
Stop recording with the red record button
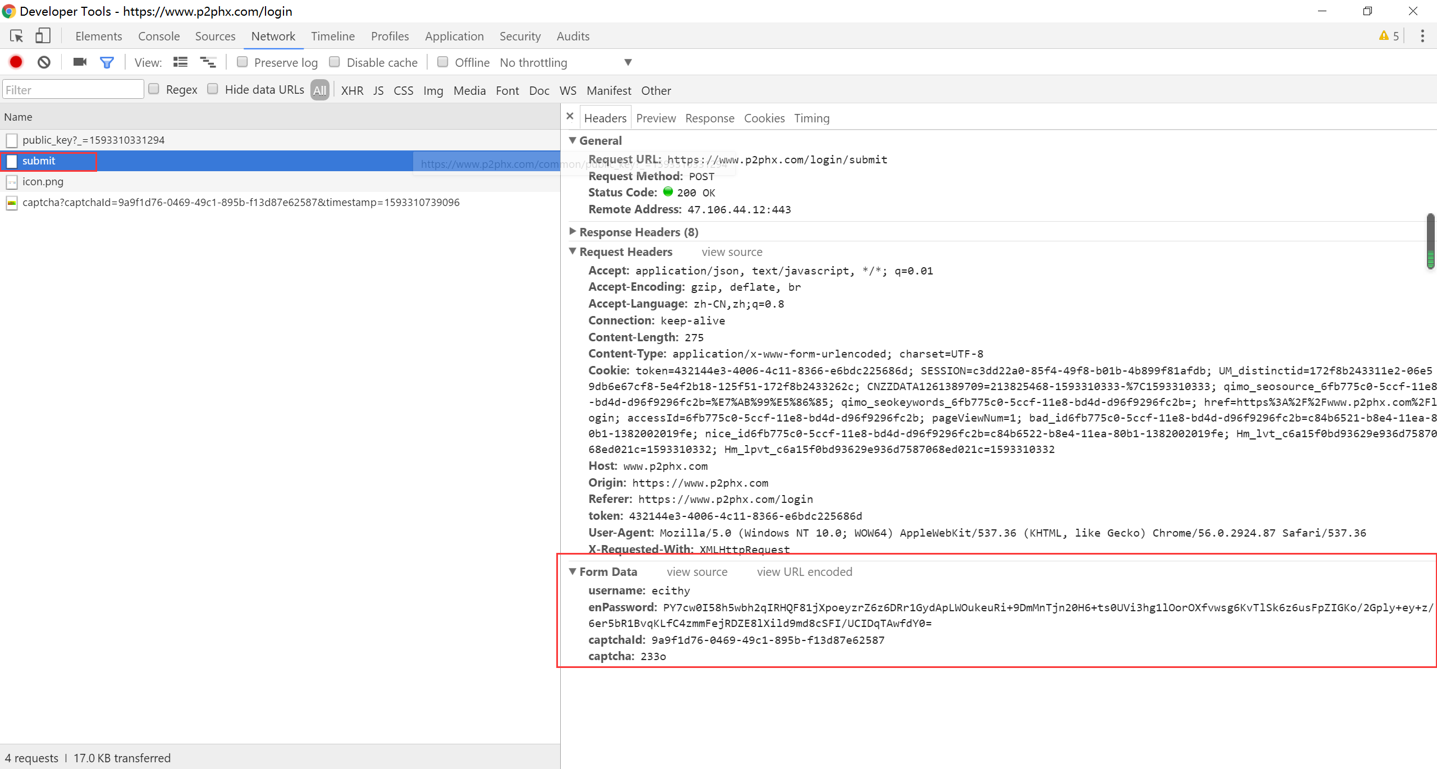point(16,62)
